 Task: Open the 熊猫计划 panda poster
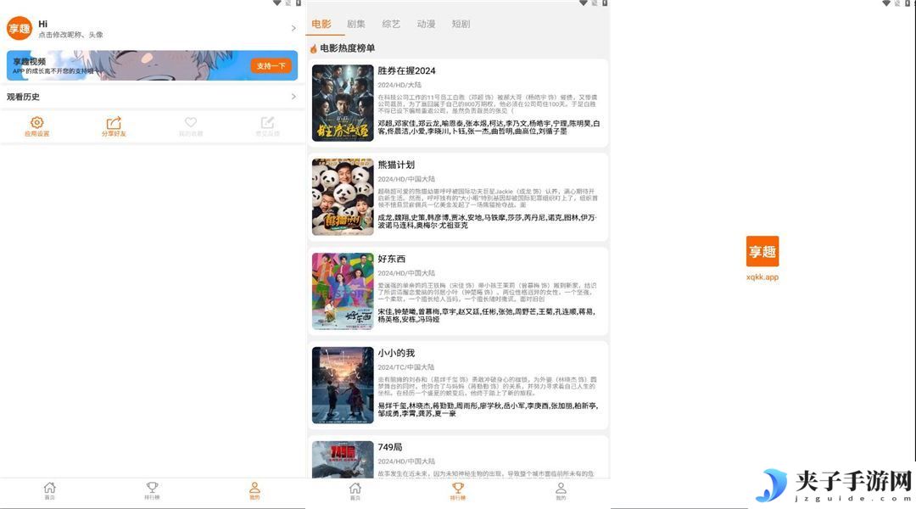[x=343, y=197]
